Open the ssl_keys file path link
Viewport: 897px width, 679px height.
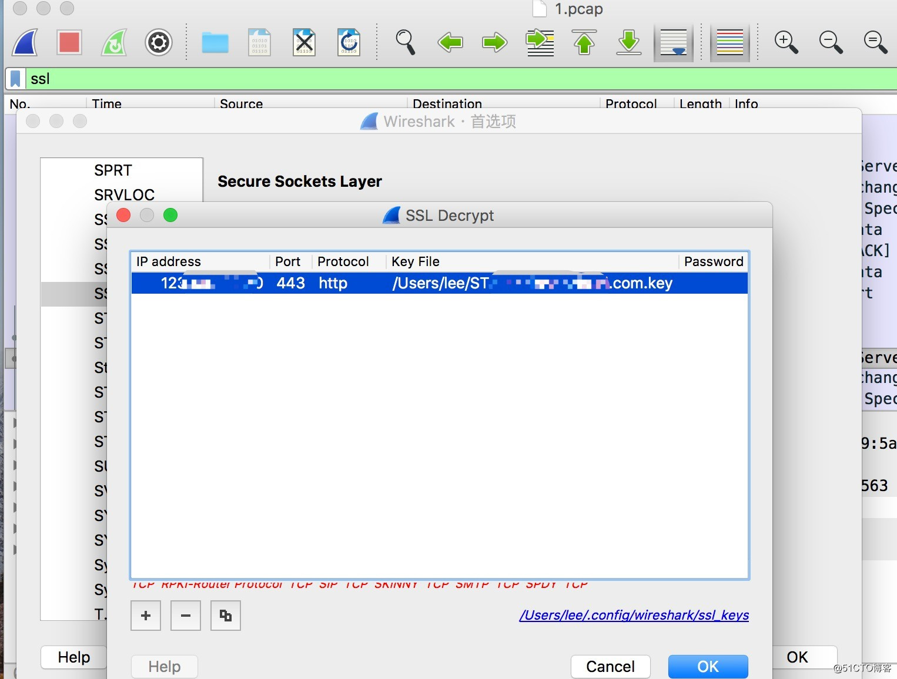634,615
